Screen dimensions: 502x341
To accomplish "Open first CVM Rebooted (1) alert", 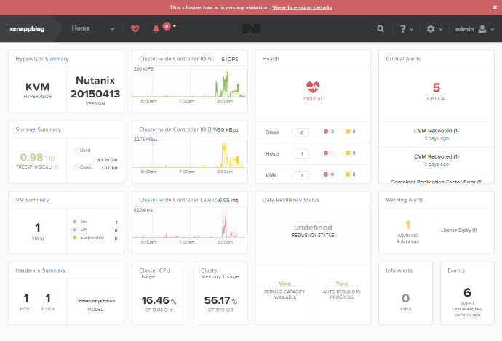I will pyautogui.click(x=437, y=131).
